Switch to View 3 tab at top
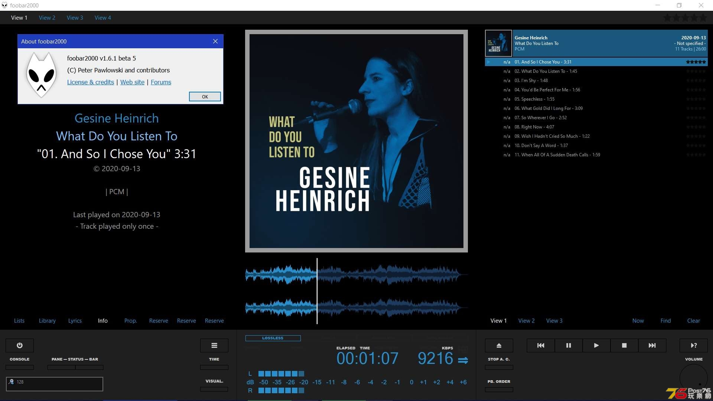Viewport: 713px width, 401px height. pyautogui.click(x=75, y=17)
